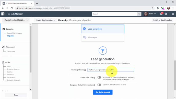Viewport: 176px width, 99px height.
Task: Click the Lead generation funnel icon
Action: coord(103,51)
